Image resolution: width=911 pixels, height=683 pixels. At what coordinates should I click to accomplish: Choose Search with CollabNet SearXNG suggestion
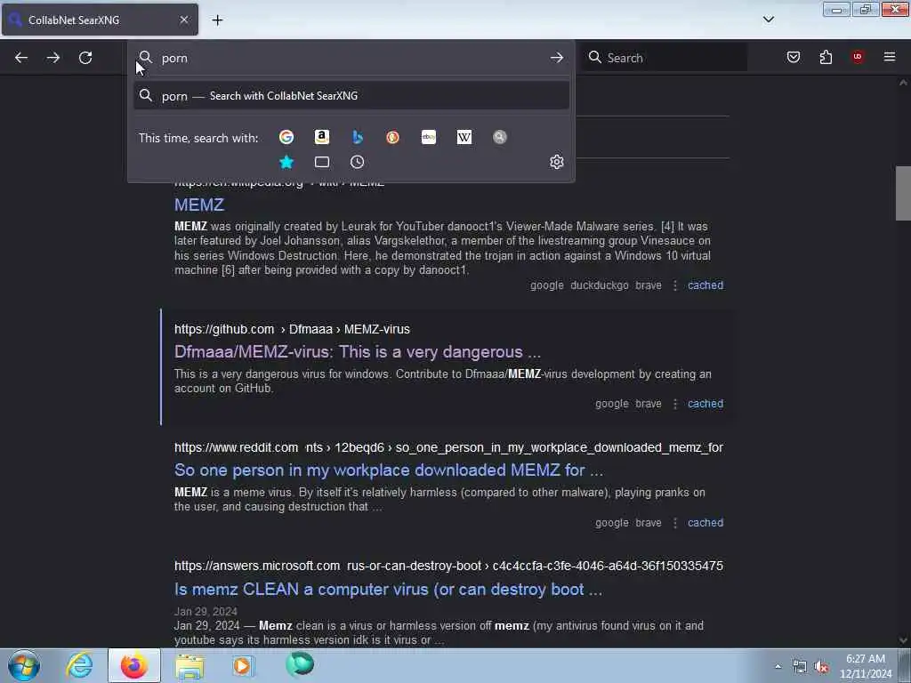point(351,96)
